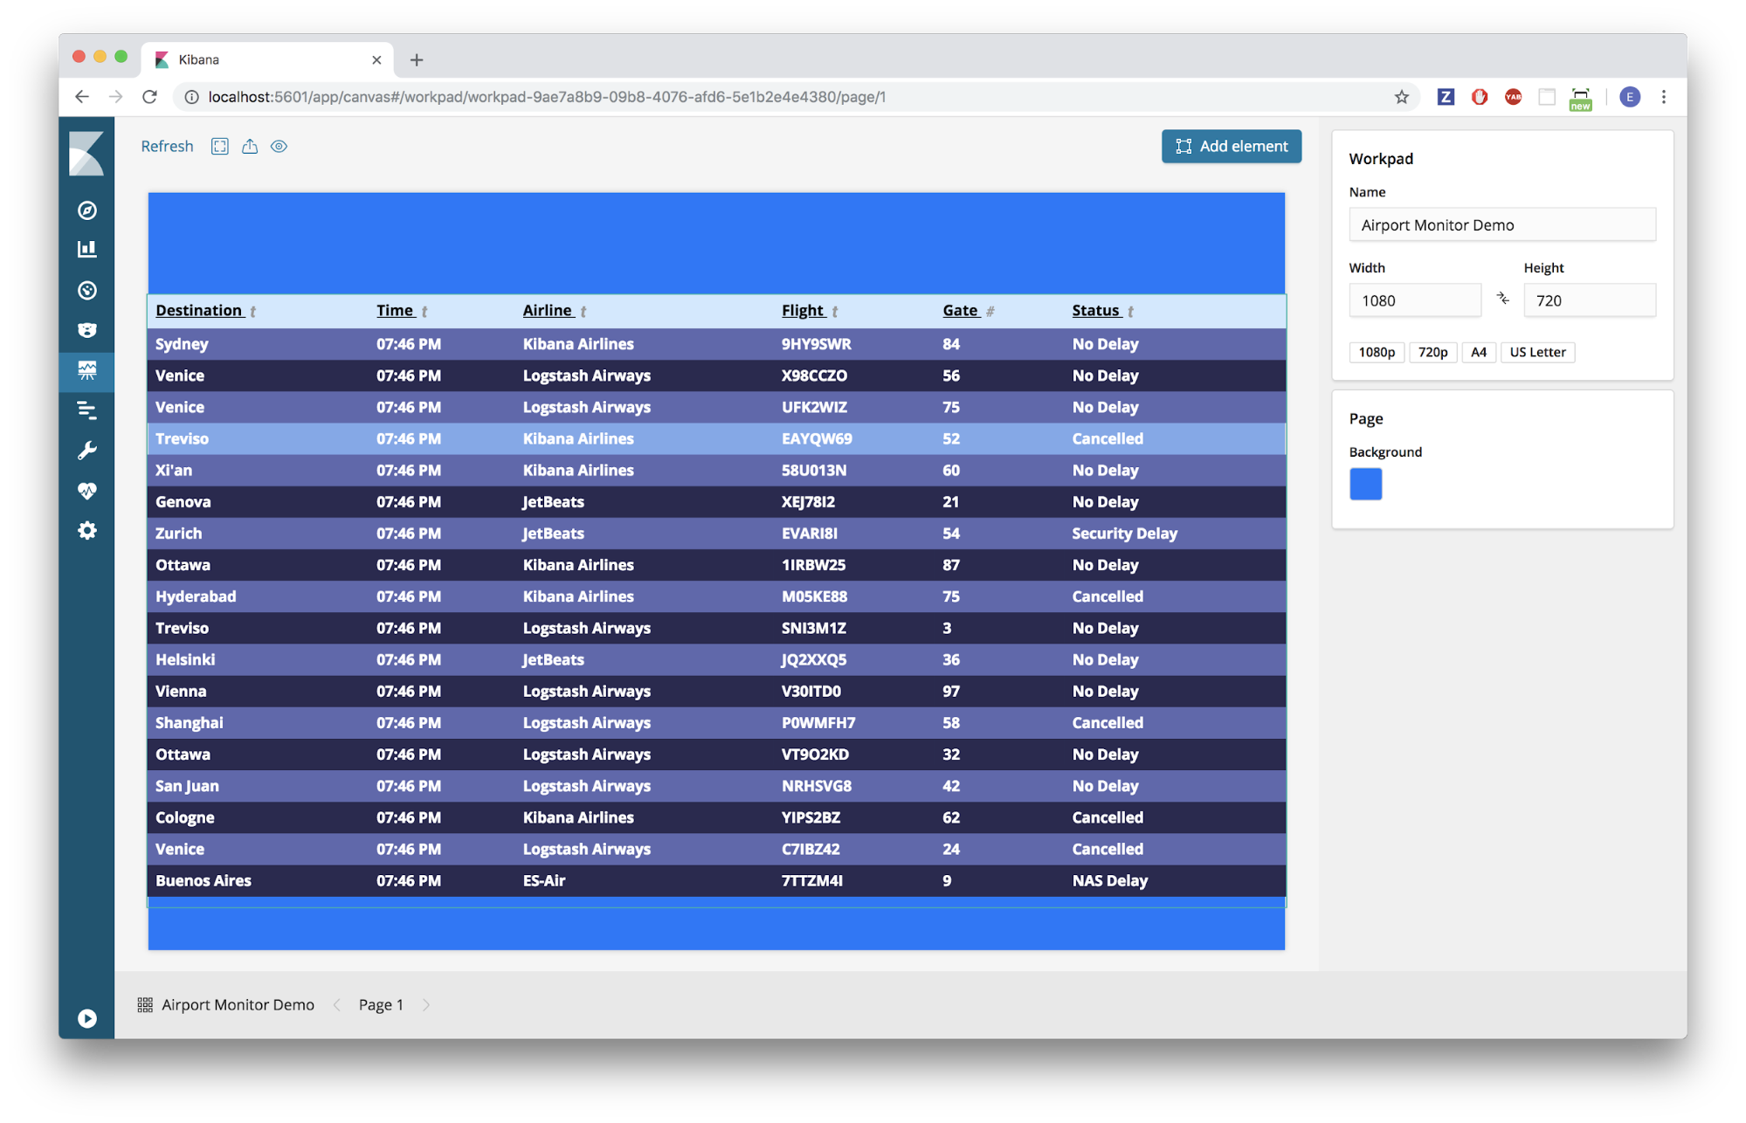Apply the 1080p size preset
This screenshot has width=1746, height=1123.
pyautogui.click(x=1376, y=352)
